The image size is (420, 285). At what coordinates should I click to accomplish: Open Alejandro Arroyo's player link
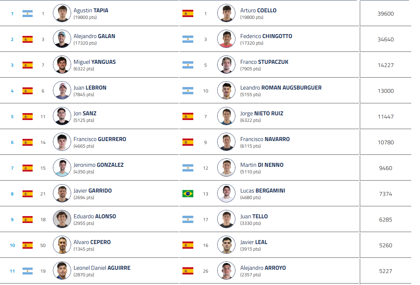[x=263, y=268]
